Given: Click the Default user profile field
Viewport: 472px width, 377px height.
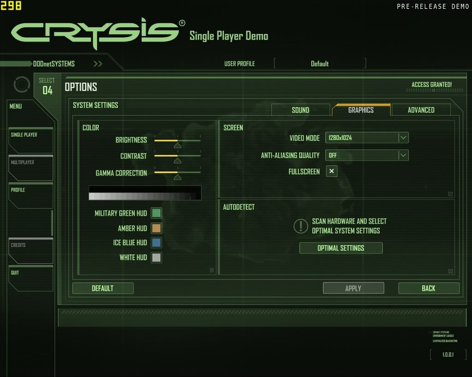Looking at the screenshot, I should 320,64.
